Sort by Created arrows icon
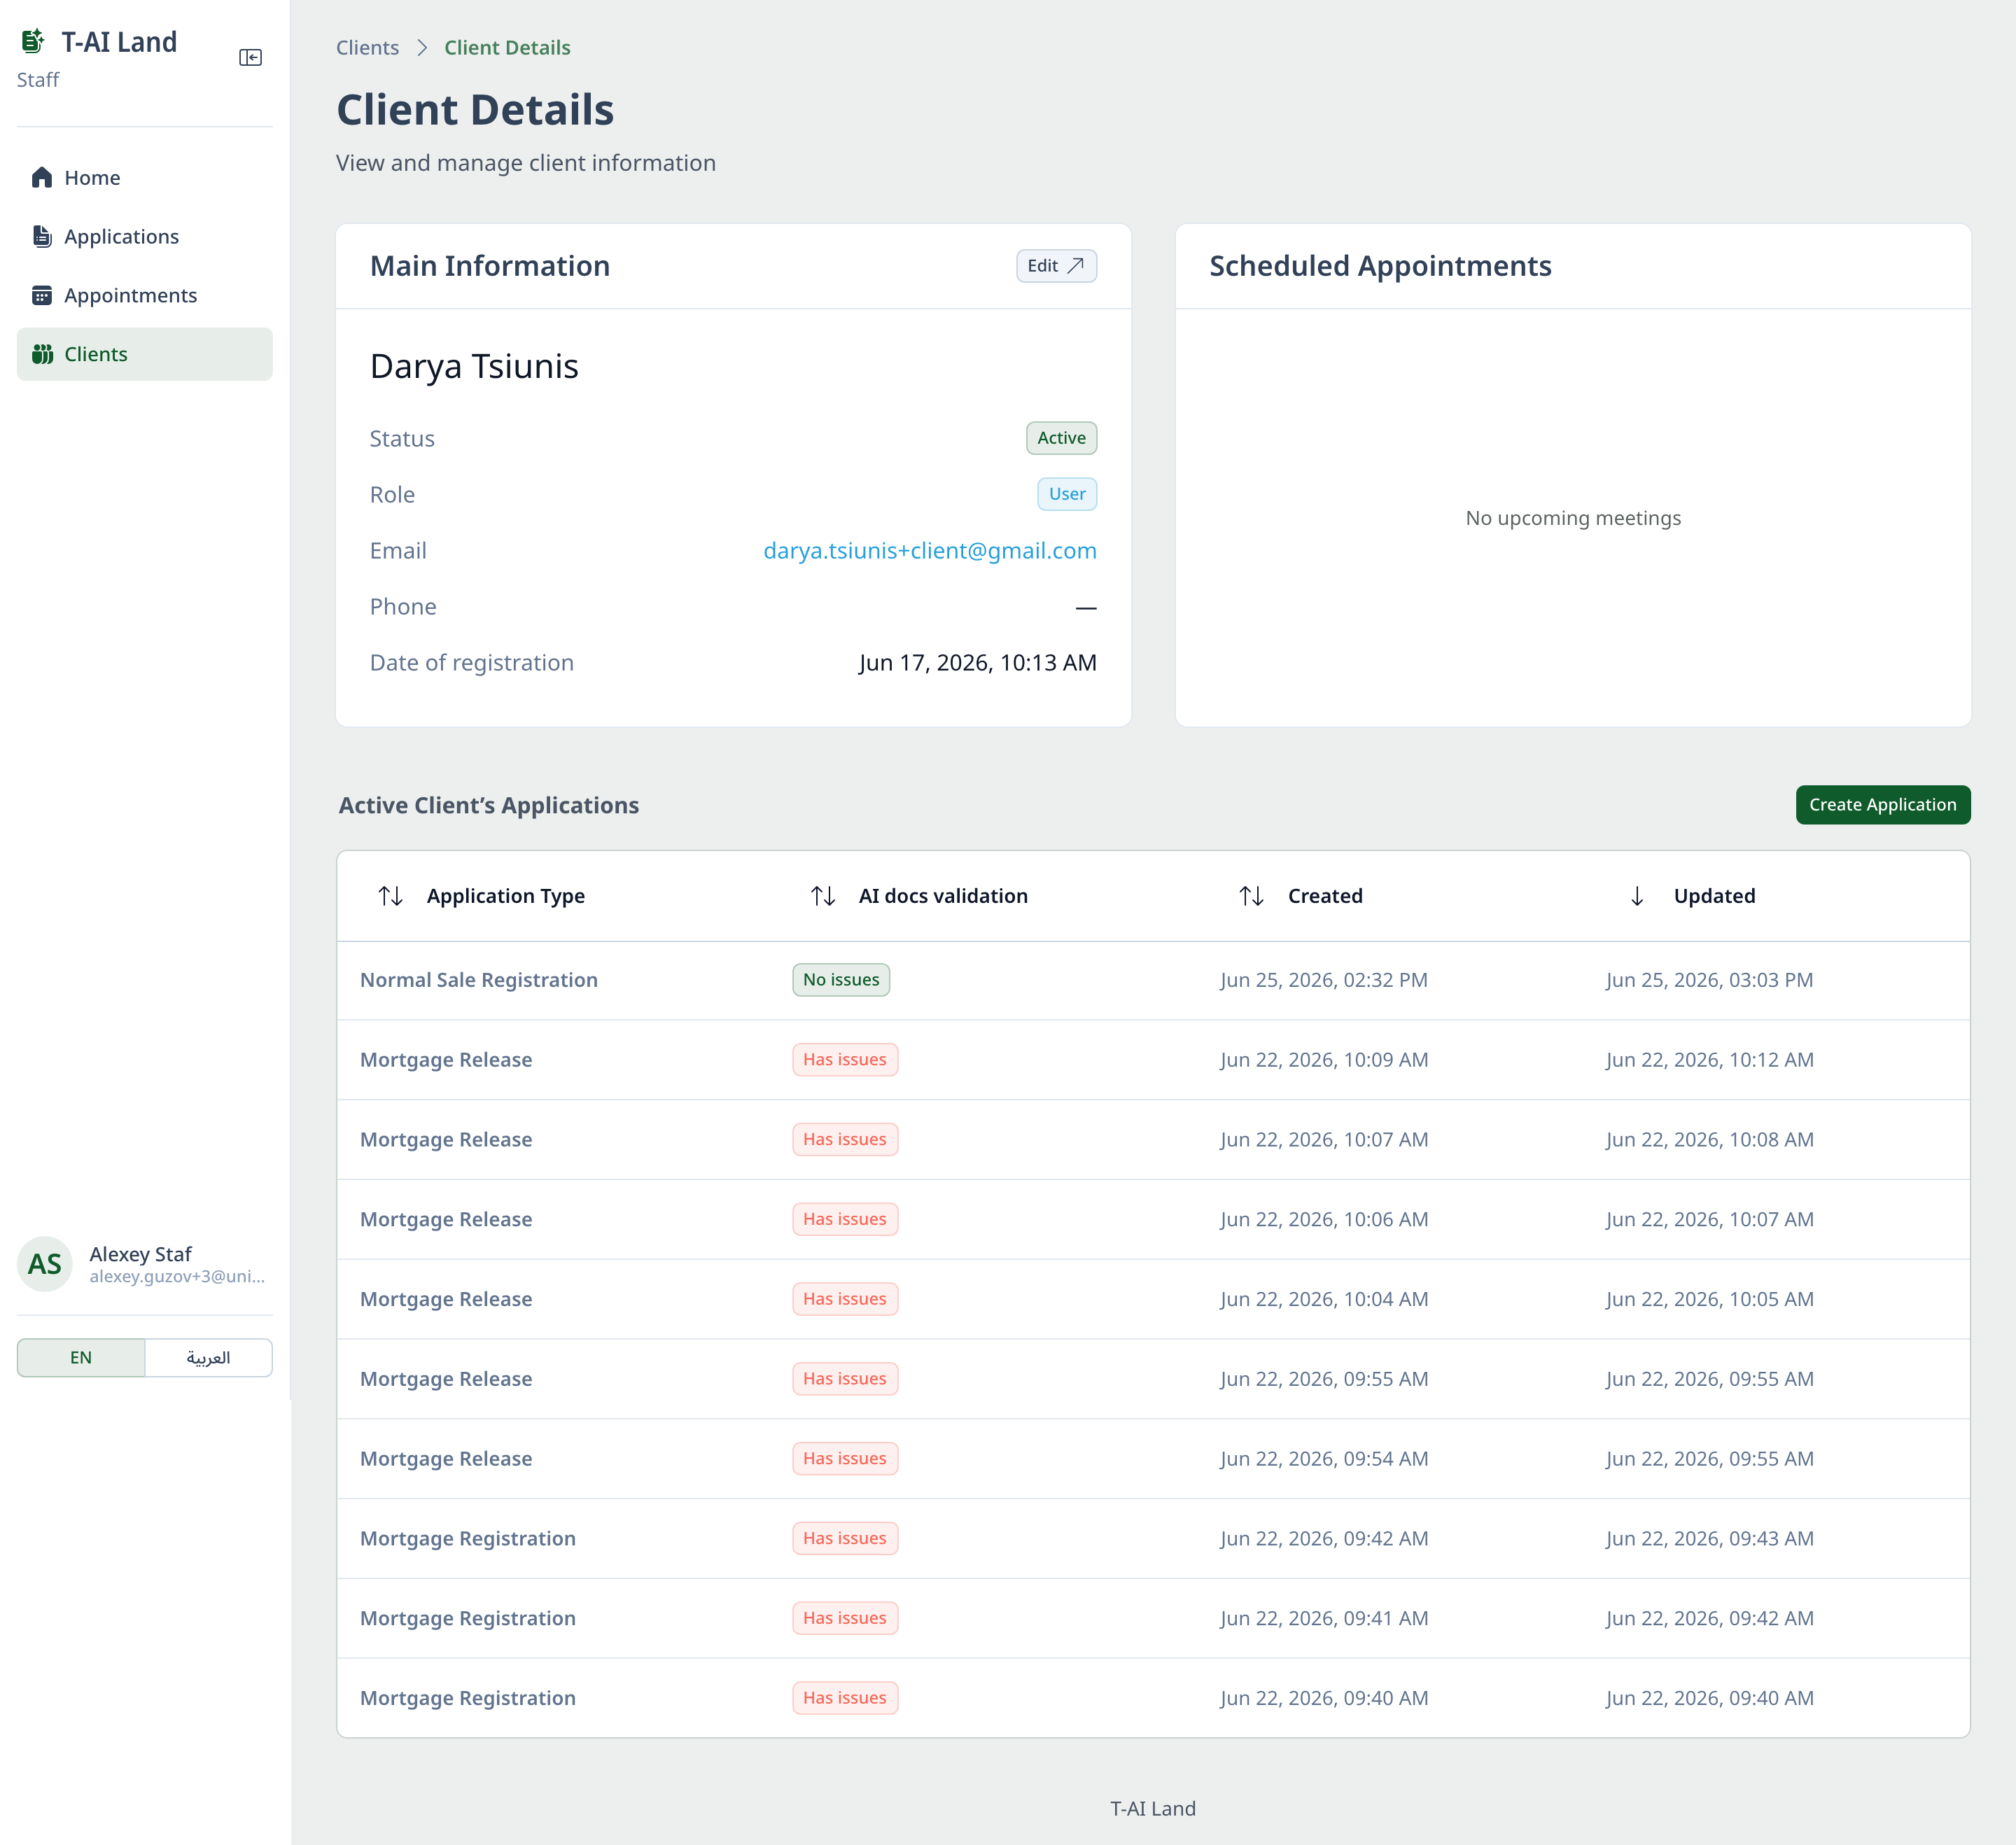Image resolution: width=2016 pixels, height=1845 pixels. click(1252, 896)
